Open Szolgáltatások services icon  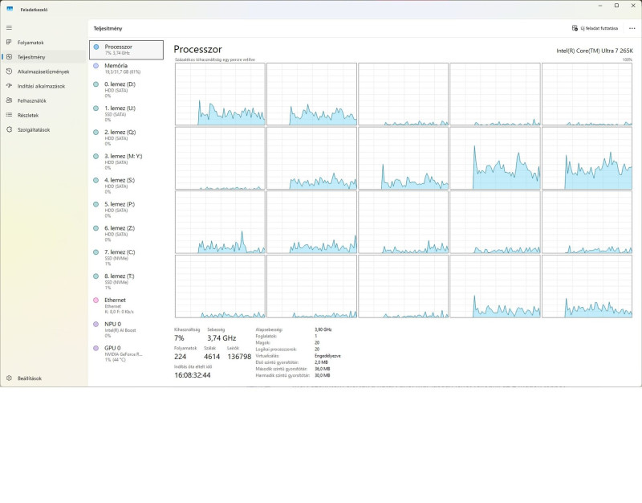(9, 129)
